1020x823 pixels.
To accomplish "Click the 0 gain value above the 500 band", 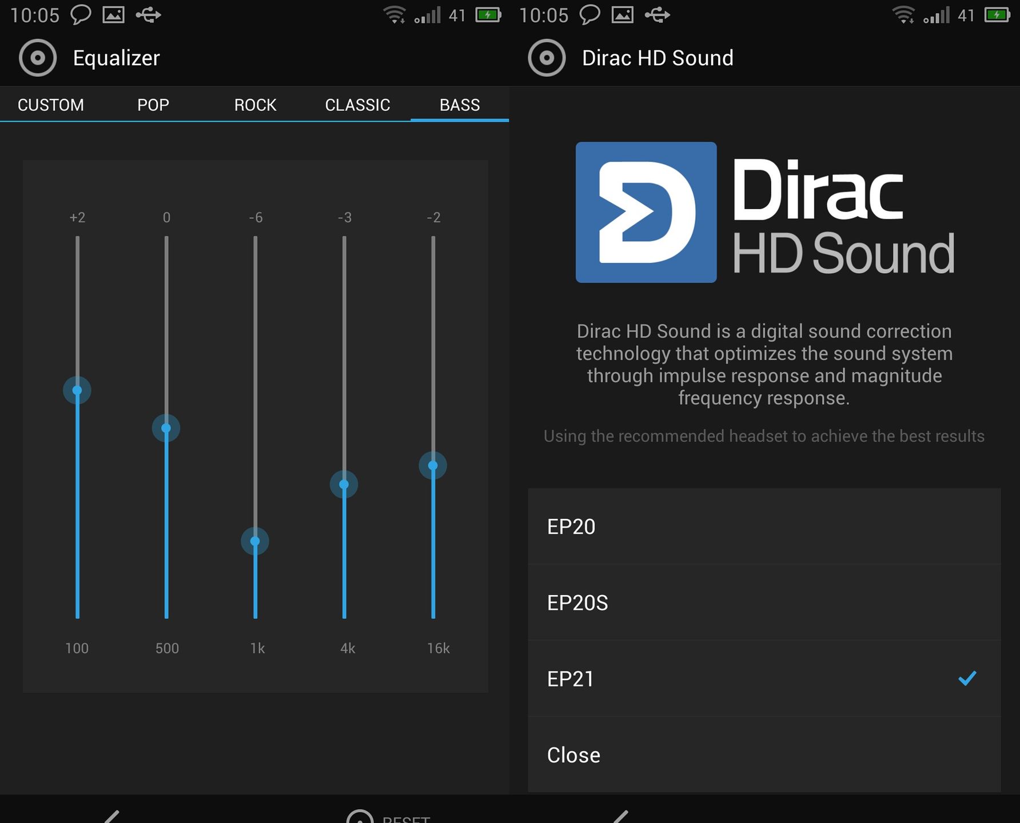I will pyautogui.click(x=166, y=217).
